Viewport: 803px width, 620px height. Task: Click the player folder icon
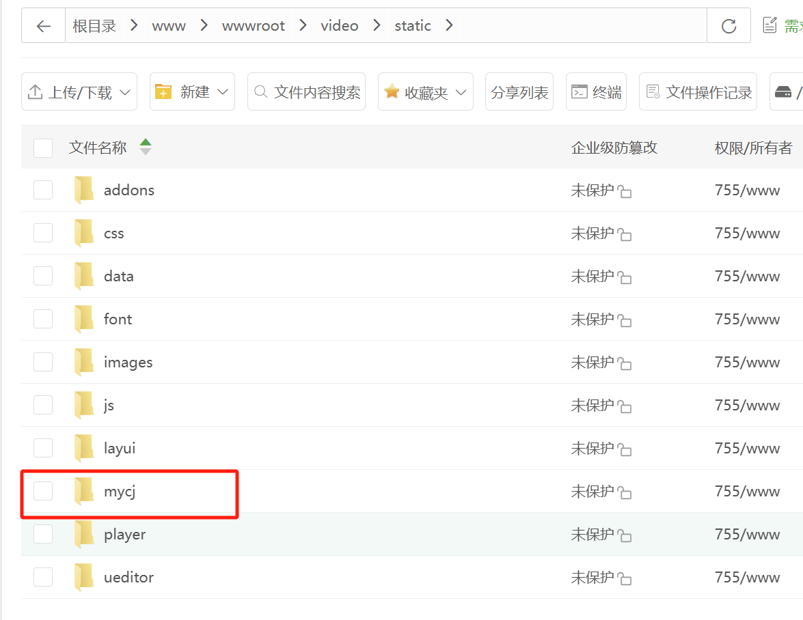pyautogui.click(x=84, y=534)
